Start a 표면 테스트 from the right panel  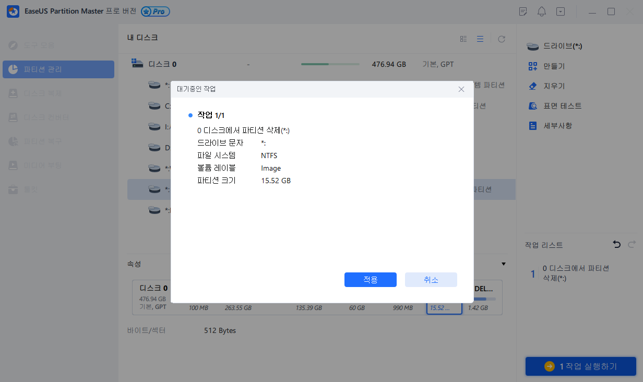coord(561,105)
